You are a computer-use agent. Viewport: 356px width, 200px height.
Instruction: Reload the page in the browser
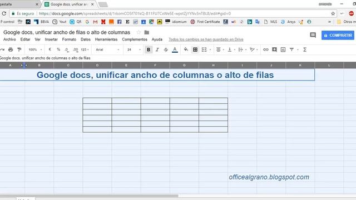click(x=4, y=13)
